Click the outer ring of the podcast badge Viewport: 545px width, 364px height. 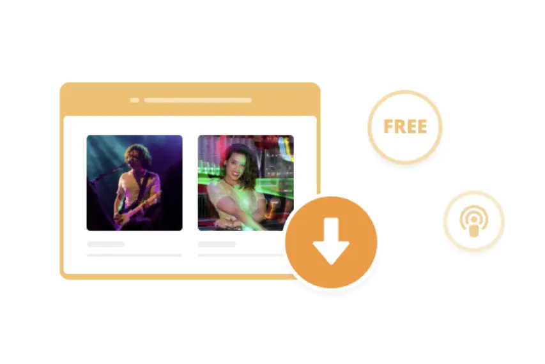click(x=474, y=195)
